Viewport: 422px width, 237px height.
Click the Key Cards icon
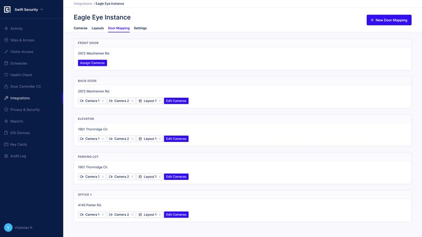tap(6, 145)
